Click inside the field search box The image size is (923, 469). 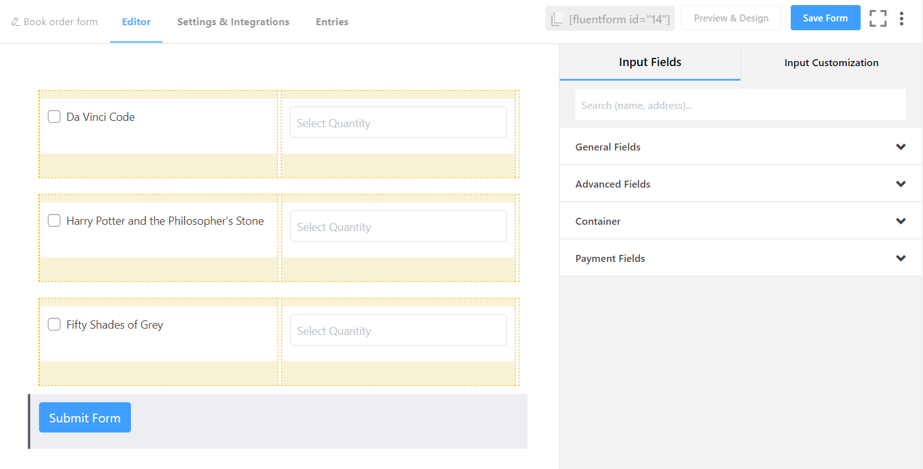pos(740,105)
